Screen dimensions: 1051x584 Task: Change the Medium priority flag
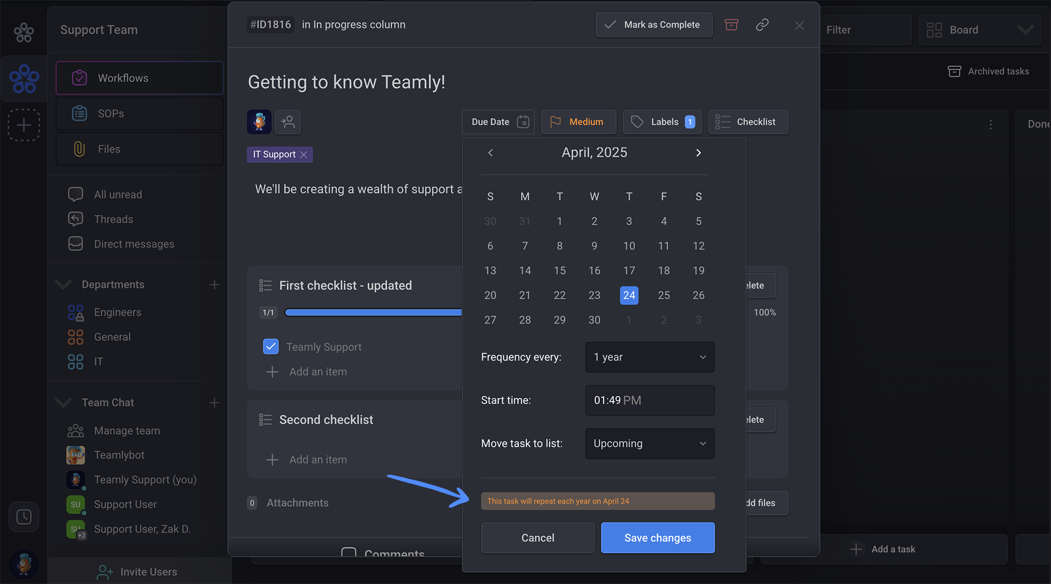point(578,122)
